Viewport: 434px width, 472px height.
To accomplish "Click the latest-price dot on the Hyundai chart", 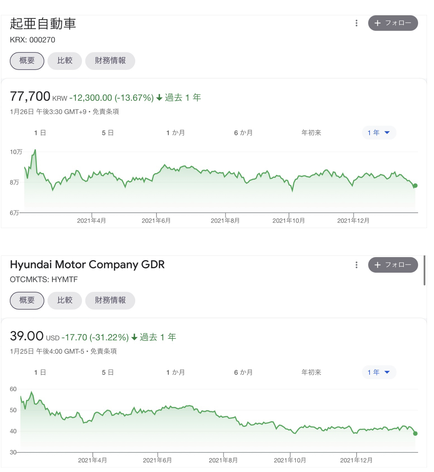I will 415,433.
